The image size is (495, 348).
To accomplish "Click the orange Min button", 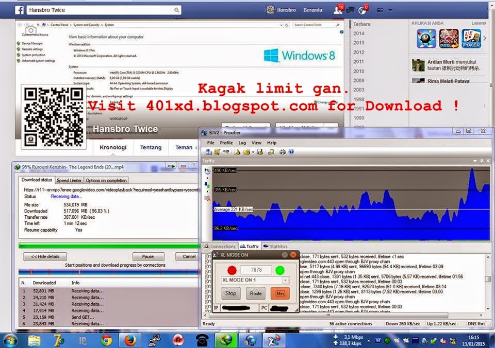I will (x=280, y=293).
